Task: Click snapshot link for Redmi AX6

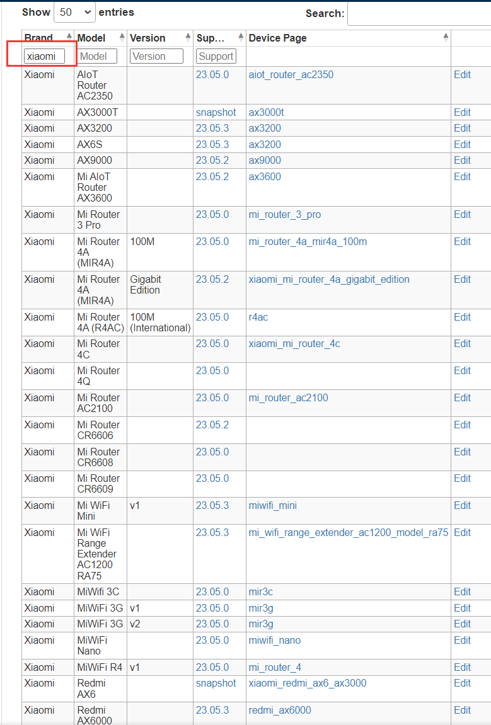Action: (216, 683)
